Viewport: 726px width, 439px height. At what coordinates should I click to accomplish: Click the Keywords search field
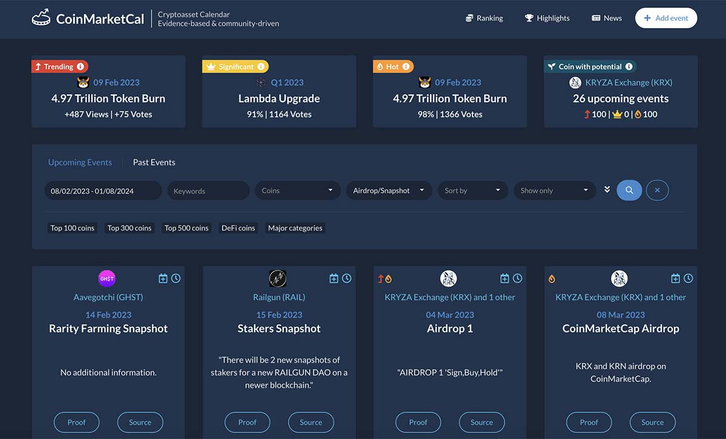point(208,190)
